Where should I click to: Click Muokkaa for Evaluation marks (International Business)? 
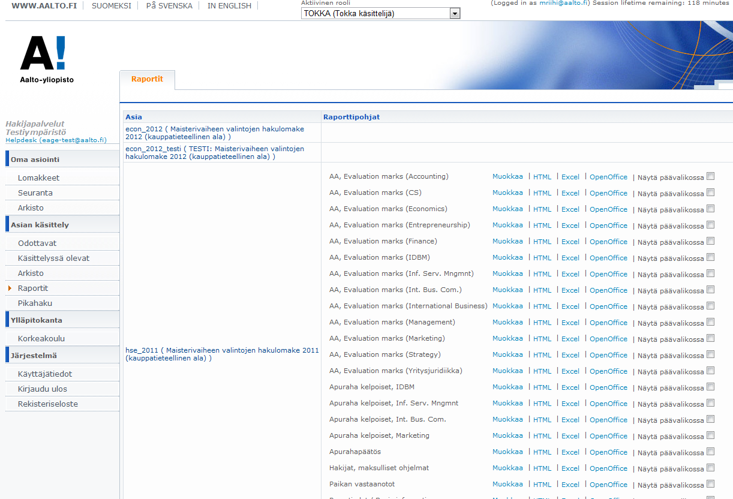pos(507,306)
